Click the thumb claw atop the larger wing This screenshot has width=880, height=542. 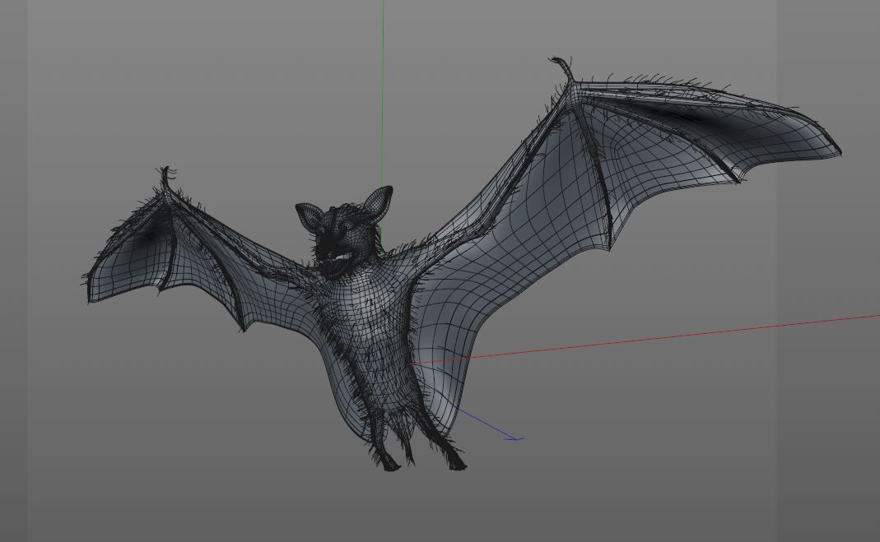click(564, 67)
